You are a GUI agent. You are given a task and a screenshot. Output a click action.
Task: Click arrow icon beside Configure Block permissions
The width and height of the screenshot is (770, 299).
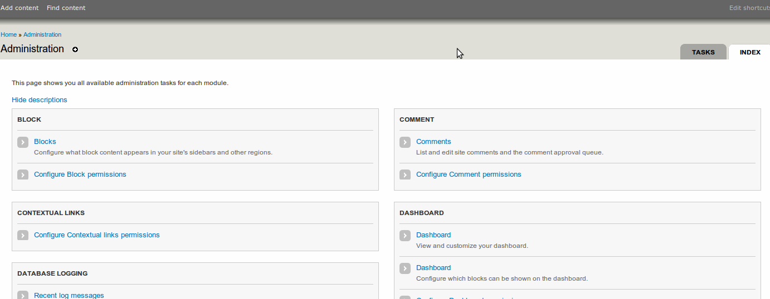pyautogui.click(x=23, y=175)
